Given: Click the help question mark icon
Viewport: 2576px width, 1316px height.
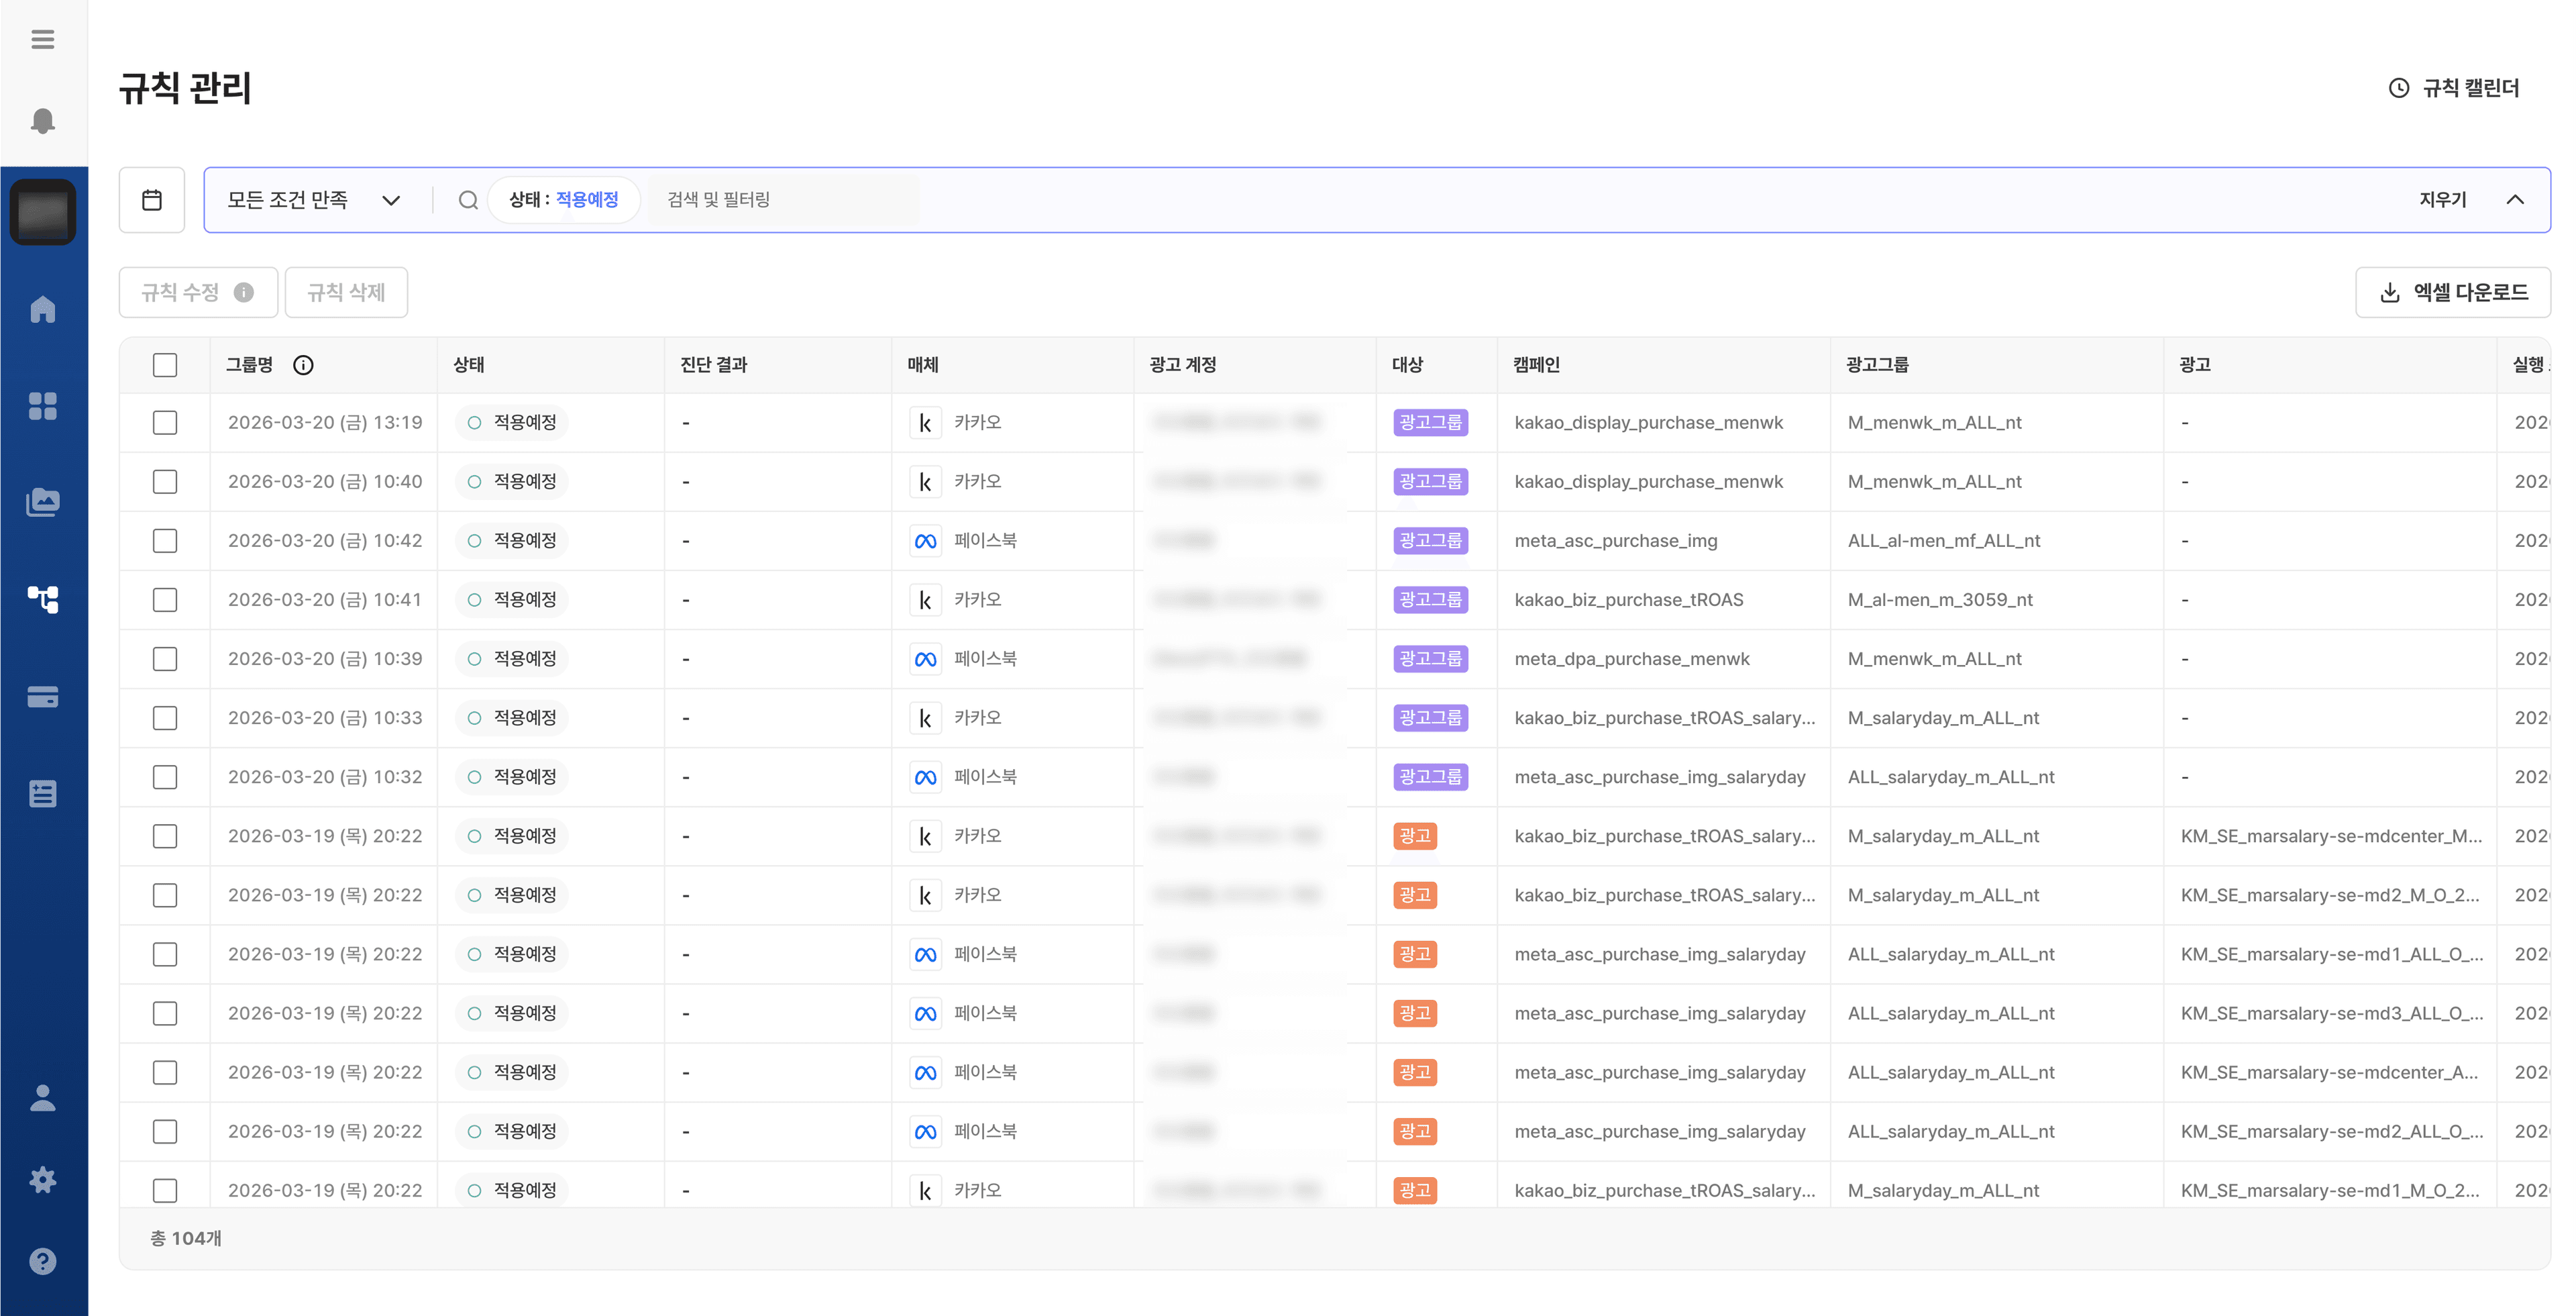Looking at the screenshot, I should [42, 1261].
